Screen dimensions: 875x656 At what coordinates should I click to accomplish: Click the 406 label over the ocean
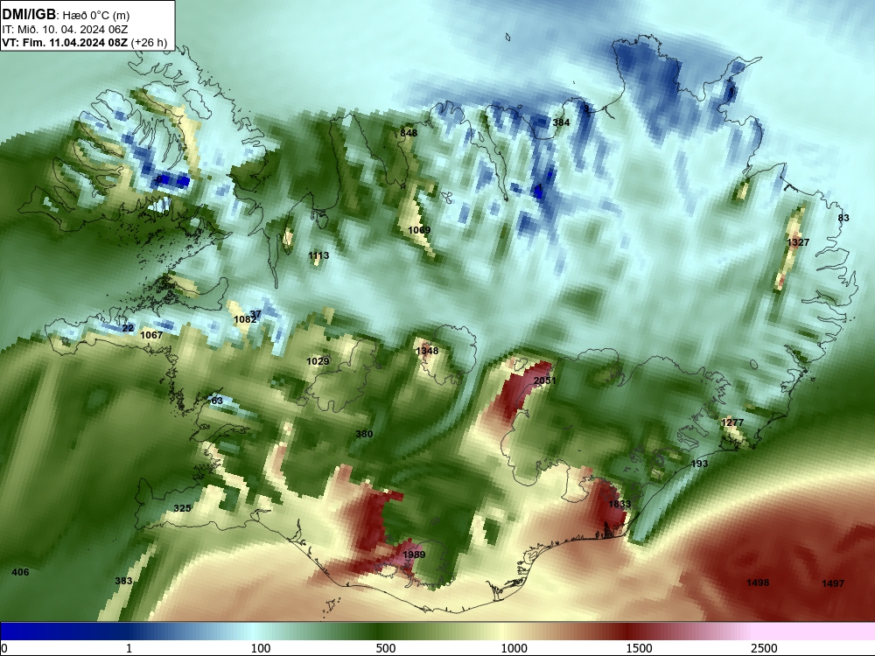[20, 572]
